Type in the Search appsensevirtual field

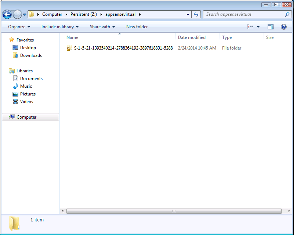click(244, 15)
